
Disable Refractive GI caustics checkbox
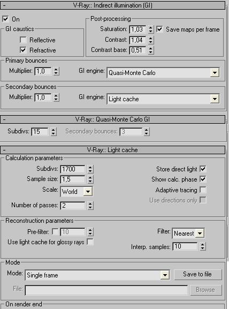click(x=23, y=50)
